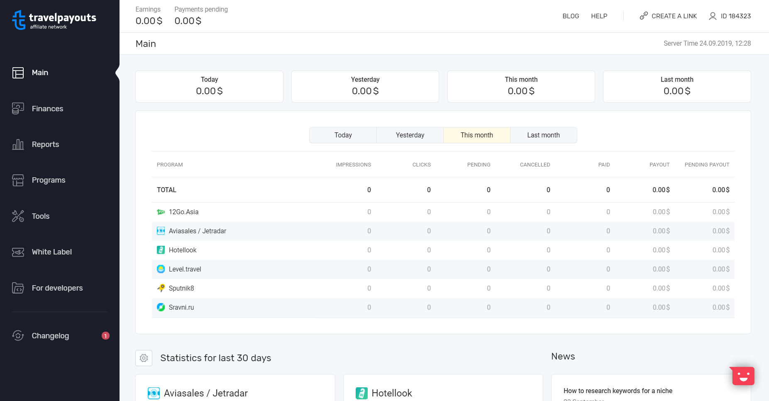Click the Hotellook table row icon
Image resolution: width=769 pixels, height=401 pixels.
click(x=161, y=250)
